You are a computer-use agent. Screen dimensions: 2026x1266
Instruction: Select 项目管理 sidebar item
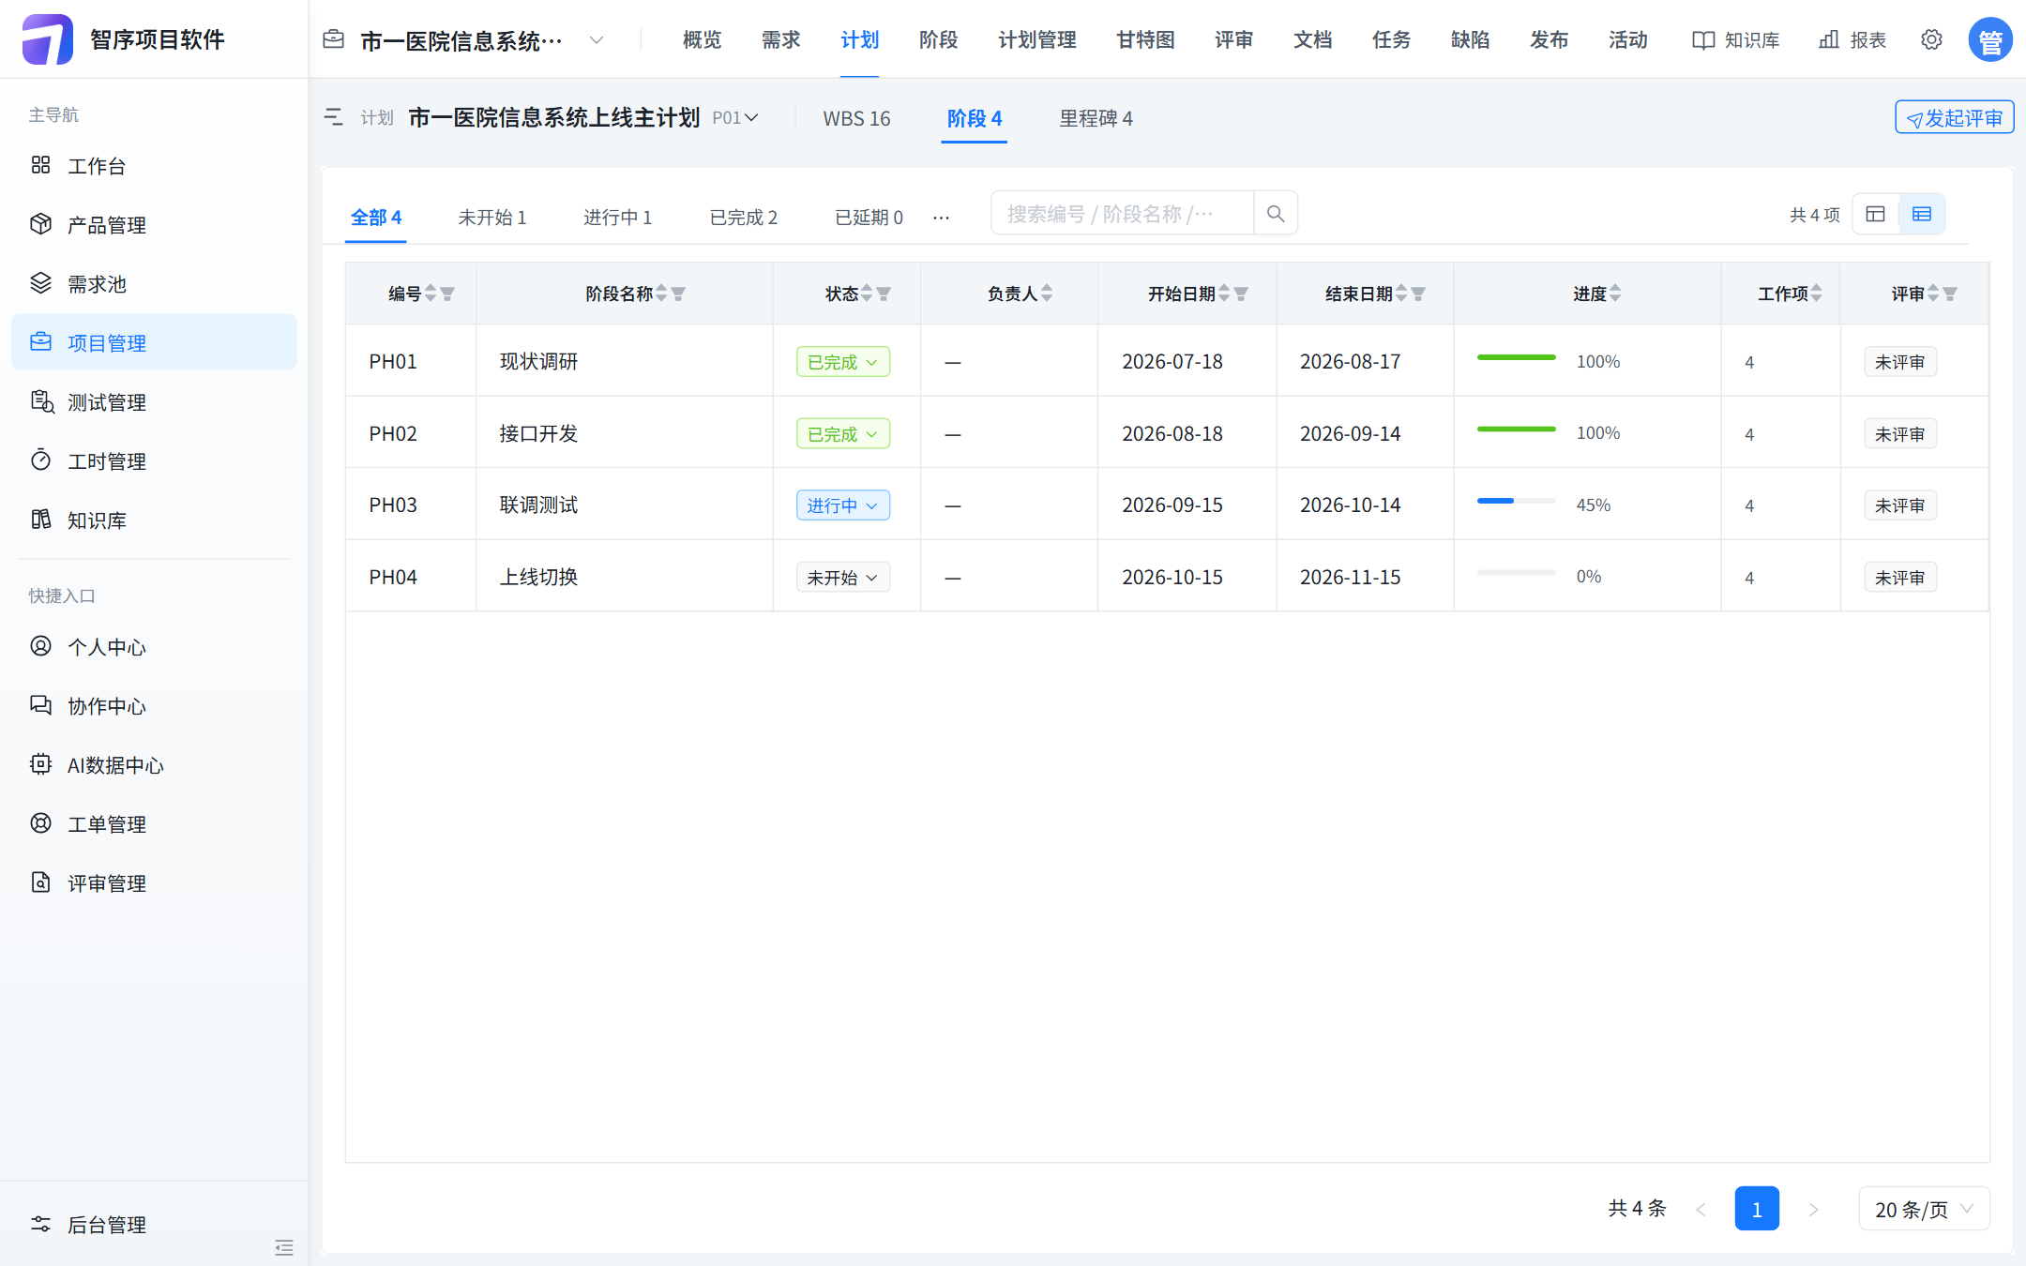154,342
